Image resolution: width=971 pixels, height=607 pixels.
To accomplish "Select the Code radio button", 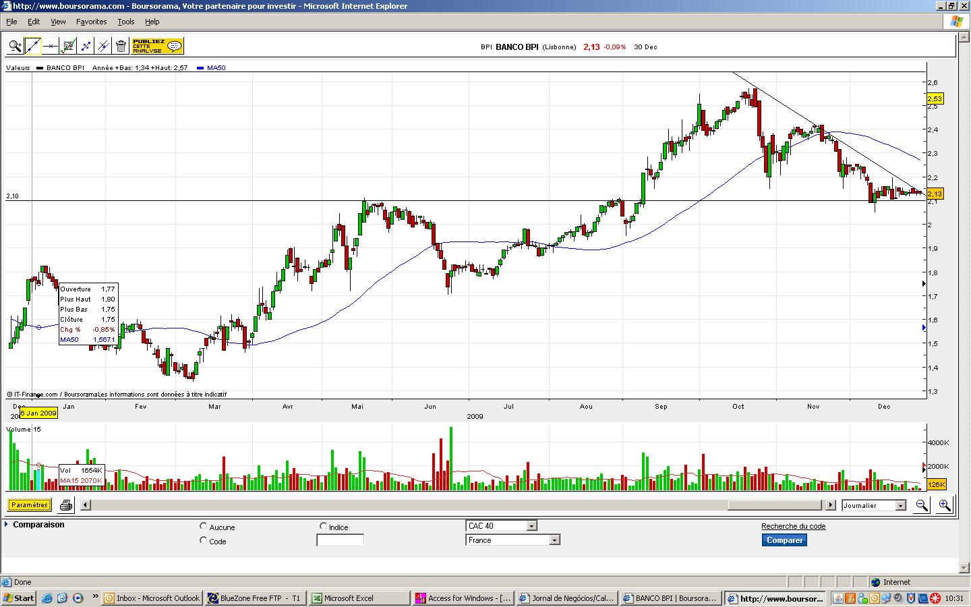I will click(x=204, y=540).
